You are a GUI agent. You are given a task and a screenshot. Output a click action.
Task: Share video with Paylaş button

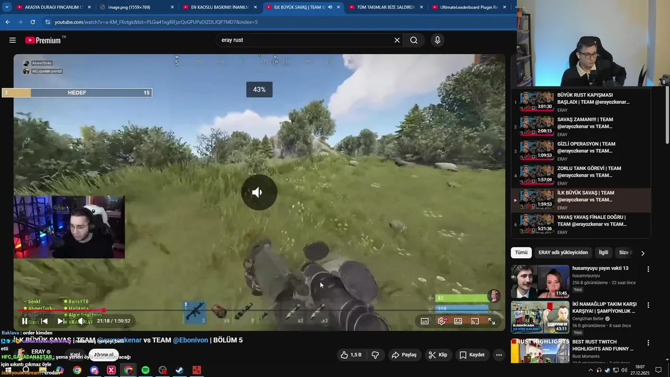pyautogui.click(x=404, y=354)
